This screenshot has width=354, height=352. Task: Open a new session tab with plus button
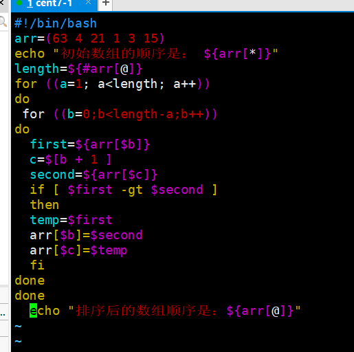106,3
